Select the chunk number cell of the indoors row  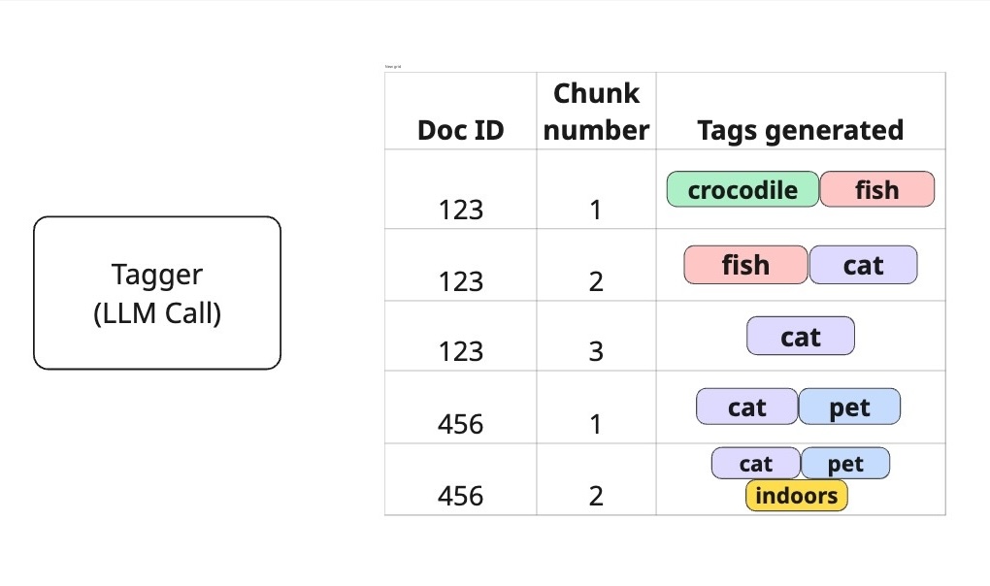click(596, 496)
